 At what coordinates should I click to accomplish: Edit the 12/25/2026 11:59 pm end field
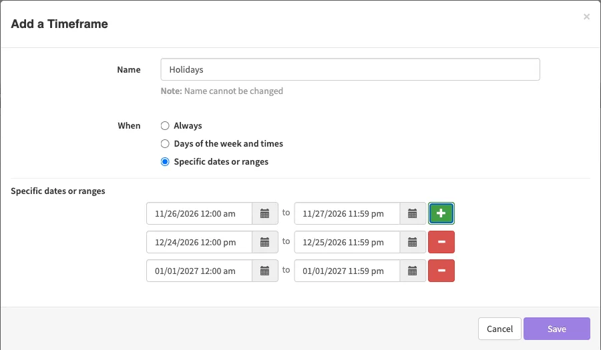(347, 242)
